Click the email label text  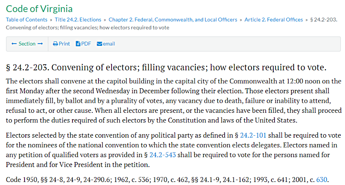(108, 44)
